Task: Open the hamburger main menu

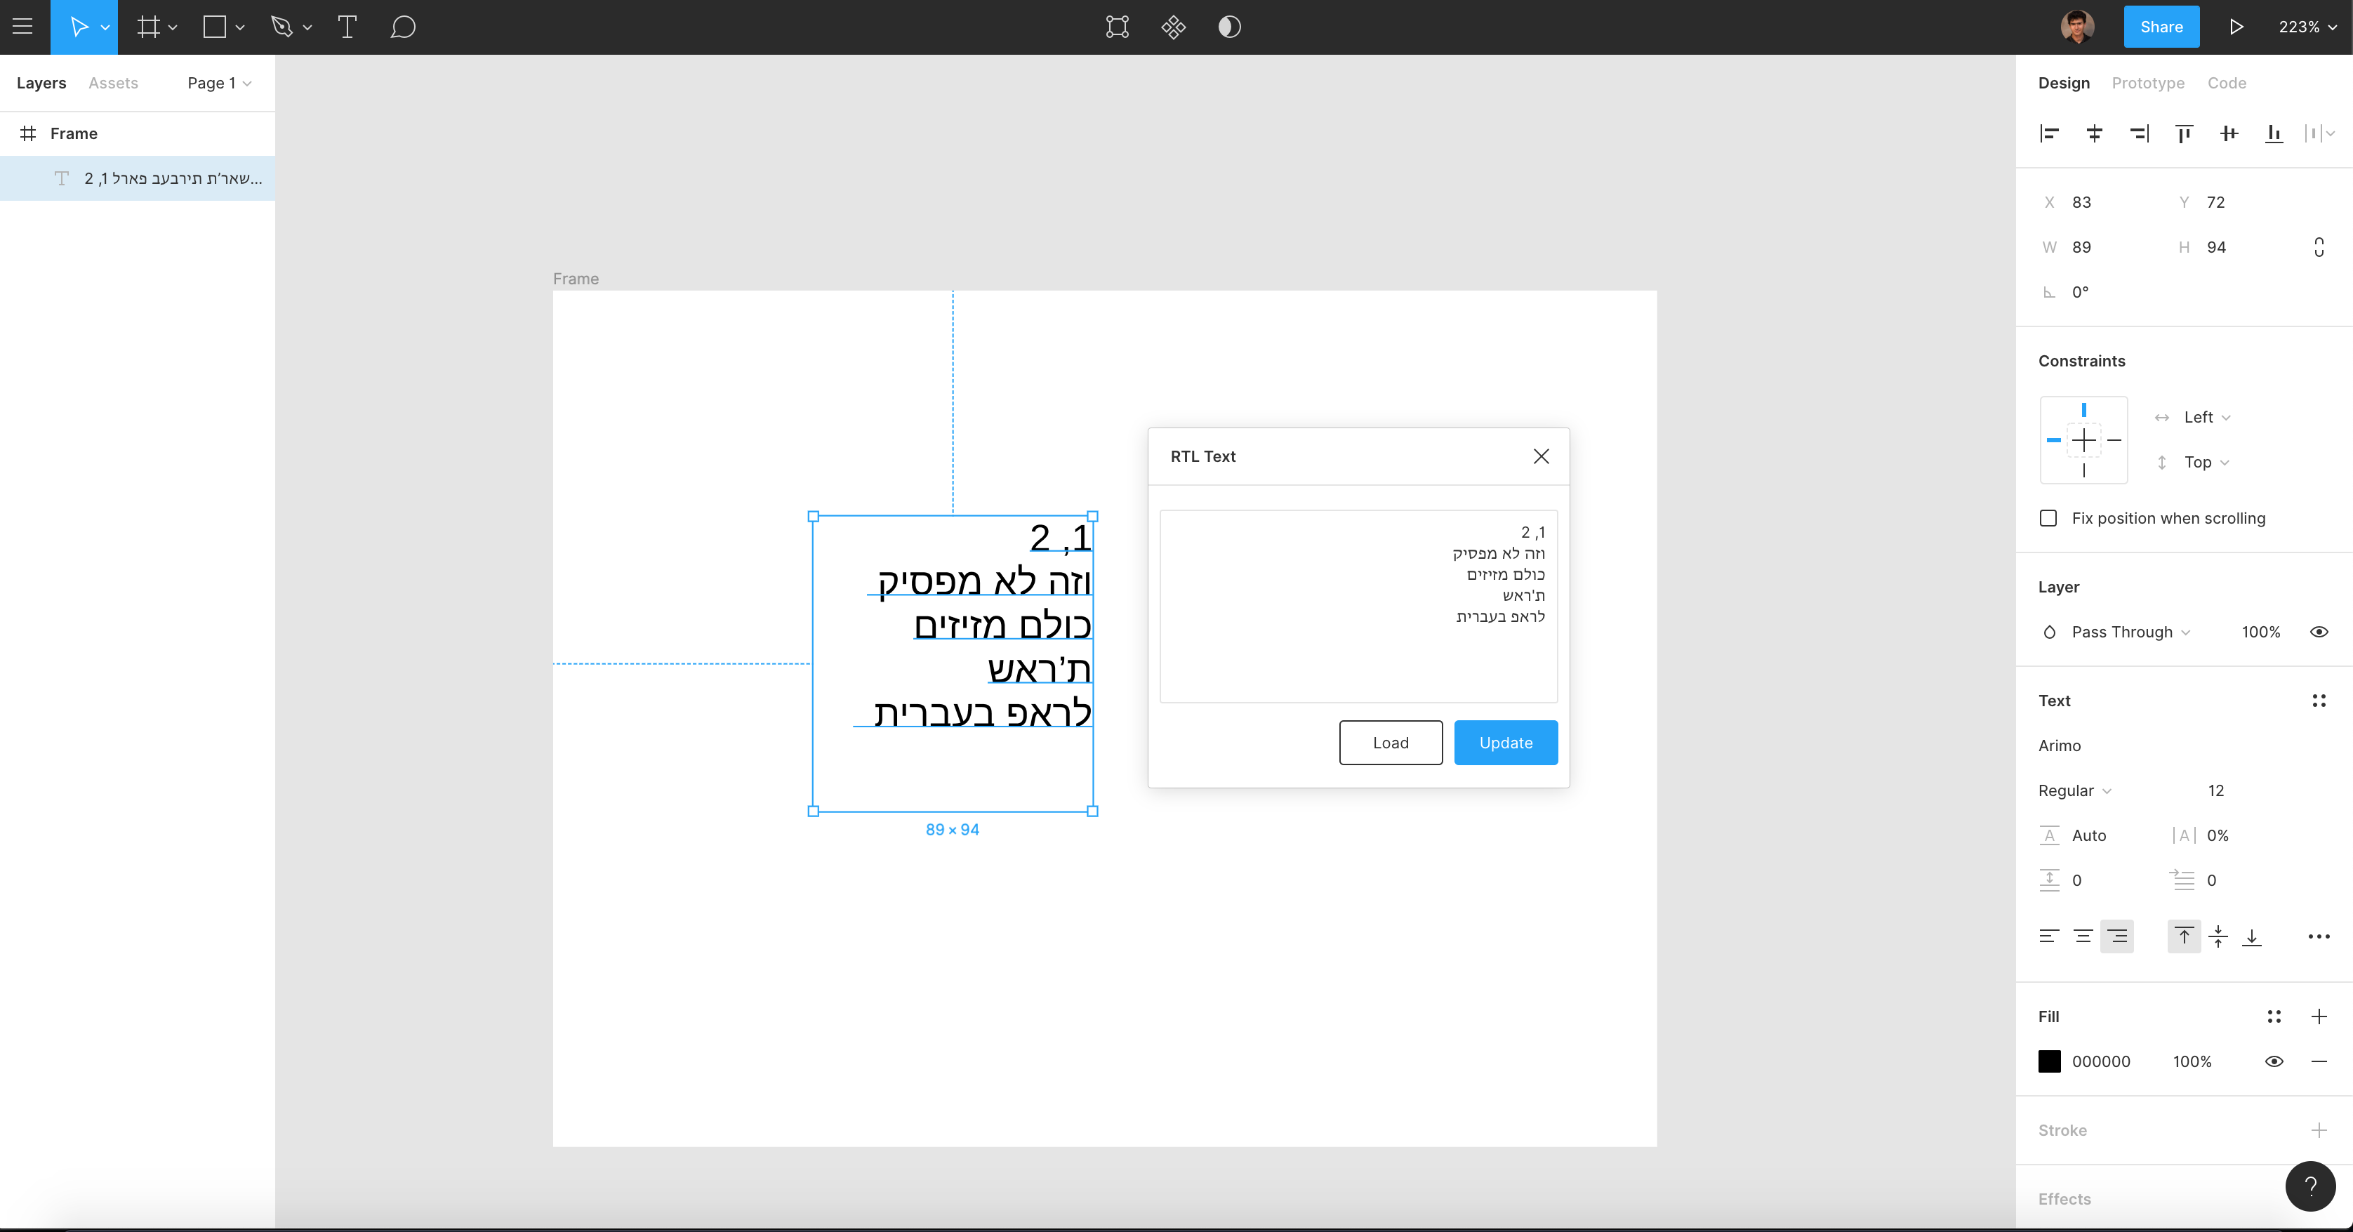Action: tap(23, 27)
